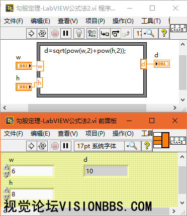Open font size dropdown in block diagram toolbar

point(138,34)
